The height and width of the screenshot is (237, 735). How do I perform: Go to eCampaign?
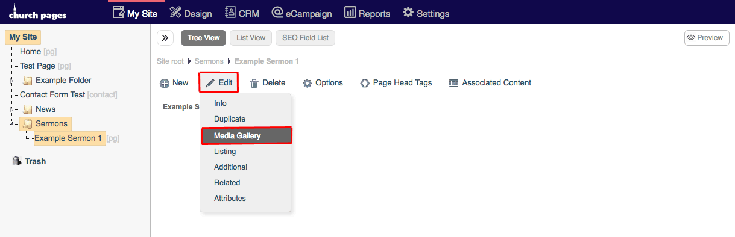301,13
